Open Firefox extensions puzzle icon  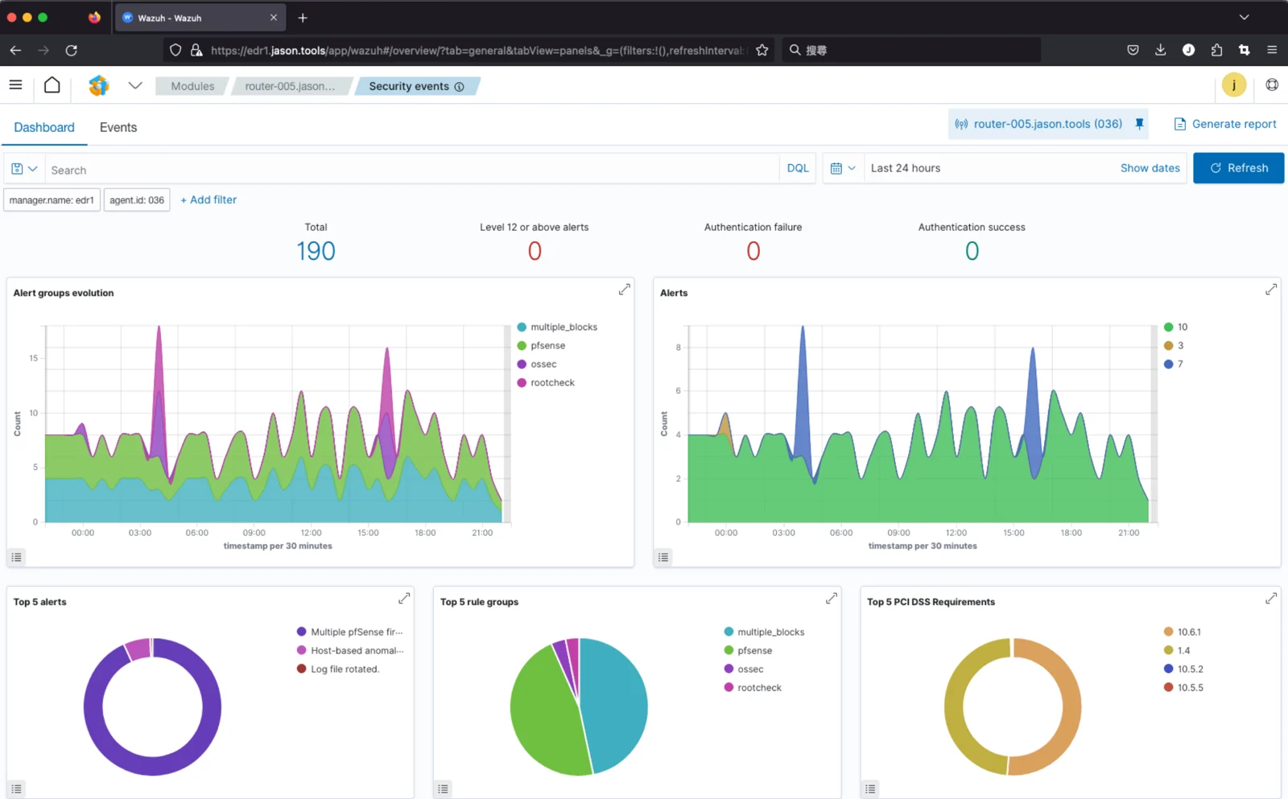[x=1216, y=50]
